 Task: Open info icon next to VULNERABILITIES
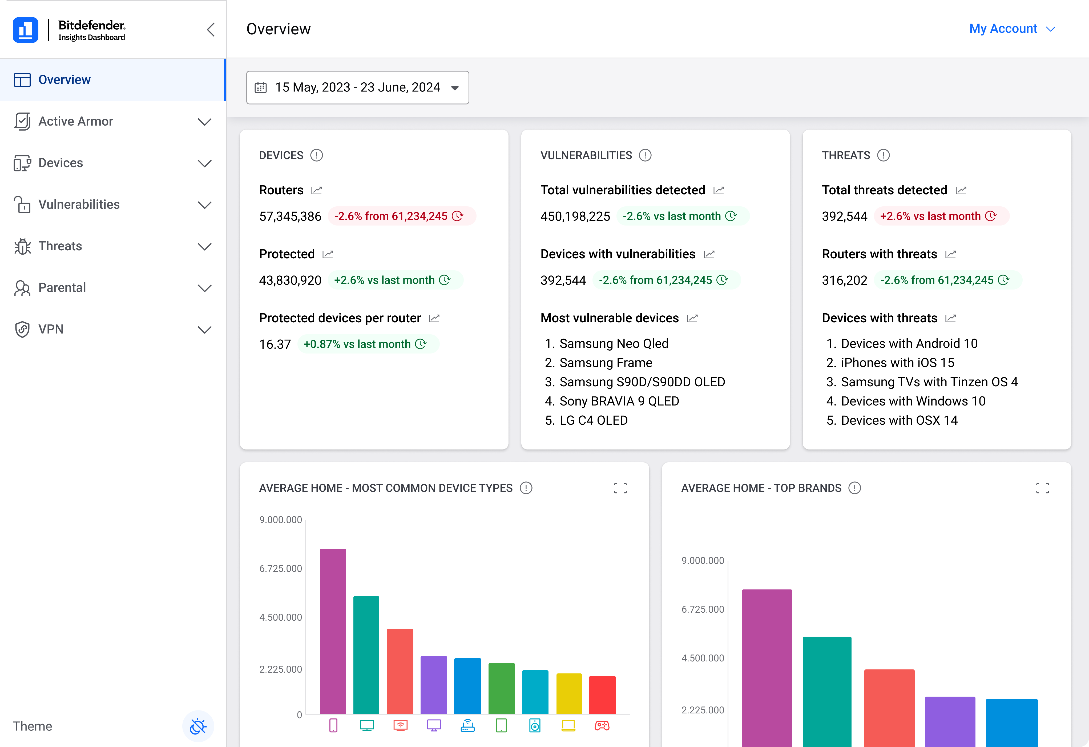click(x=645, y=155)
